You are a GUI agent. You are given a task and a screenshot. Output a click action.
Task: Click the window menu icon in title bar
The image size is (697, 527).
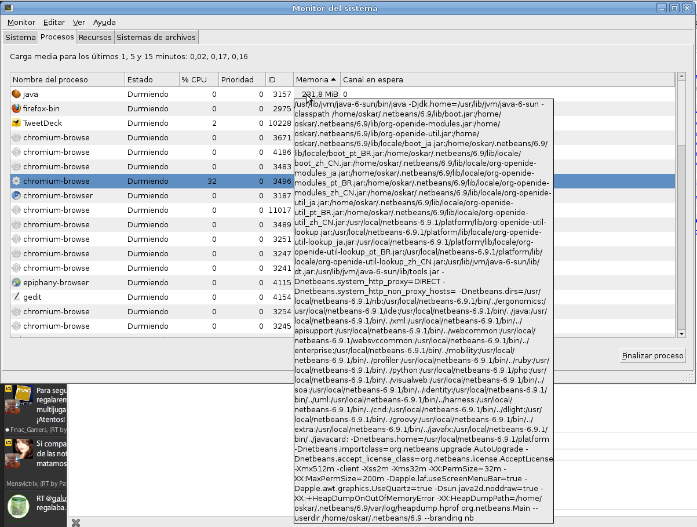click(x=8, y=8)
